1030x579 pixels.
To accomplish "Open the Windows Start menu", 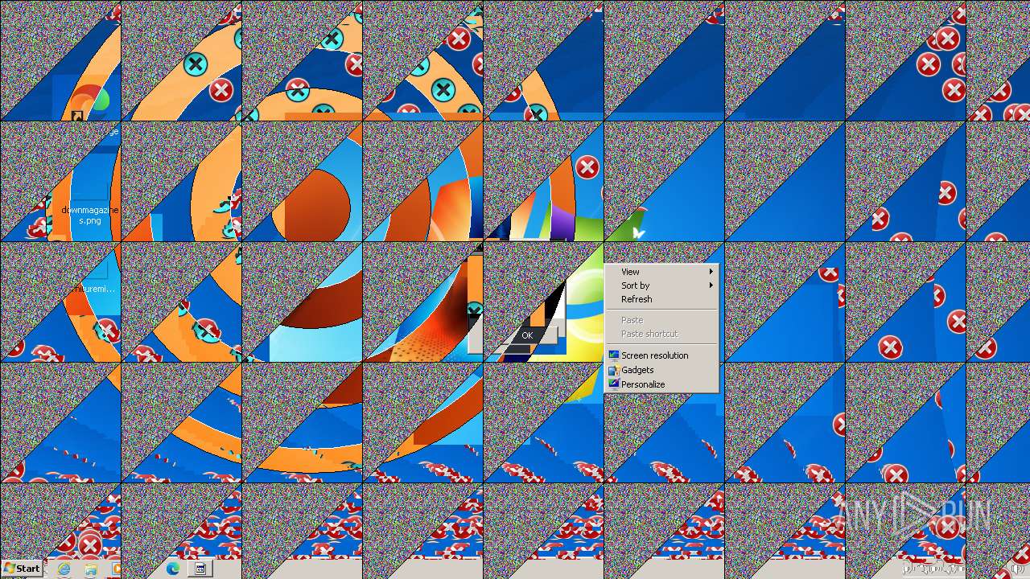I will pyautogui.click(x=22, y=569).
